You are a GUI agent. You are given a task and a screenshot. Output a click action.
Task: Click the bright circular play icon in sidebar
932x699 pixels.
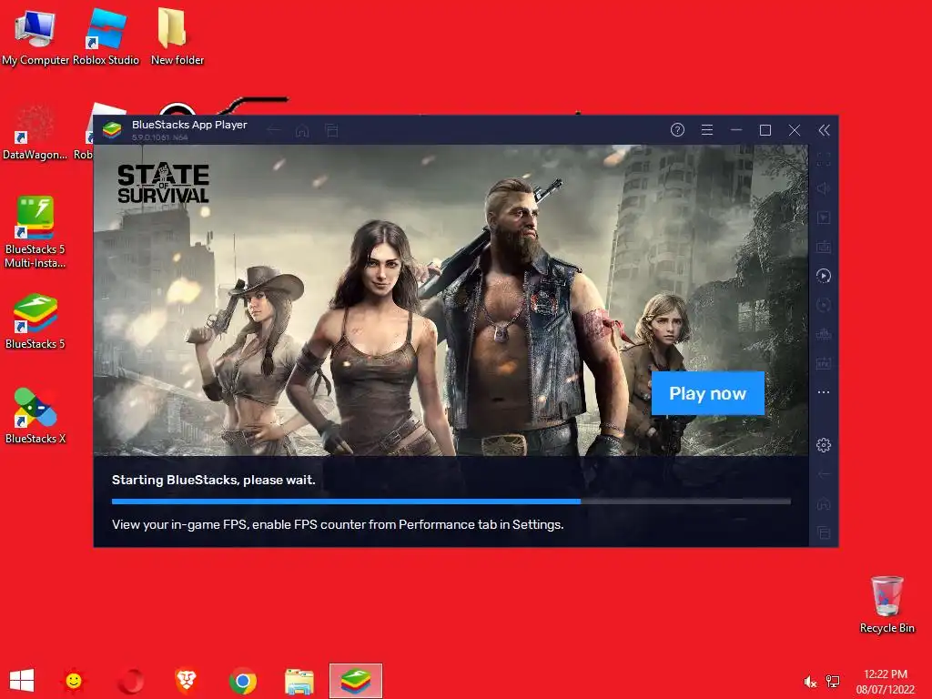coord(823,276)
